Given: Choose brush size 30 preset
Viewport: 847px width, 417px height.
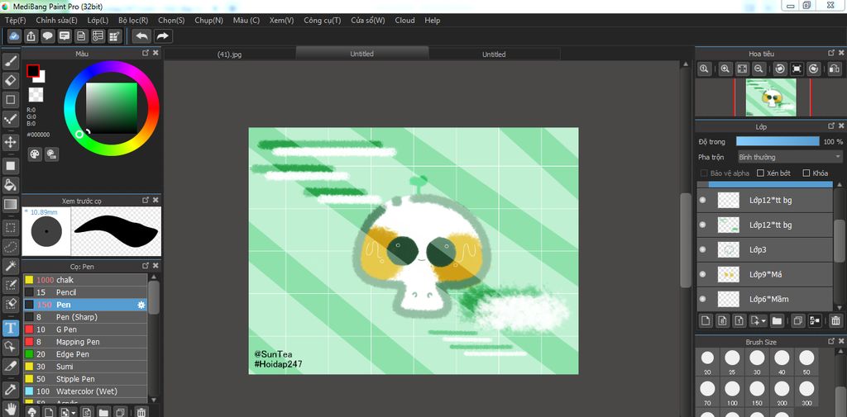Looking at the screenshot, I should [757, 362].
